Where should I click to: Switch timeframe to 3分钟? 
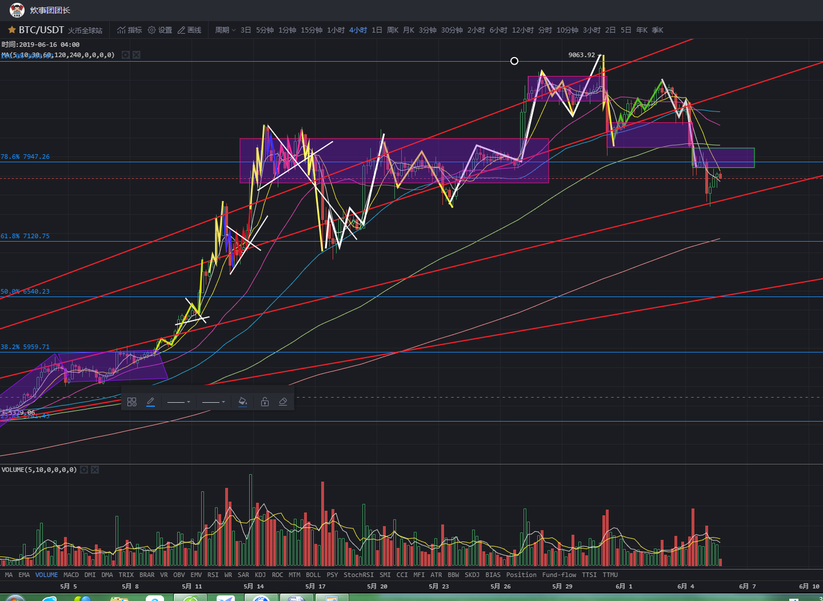[428, 30]
